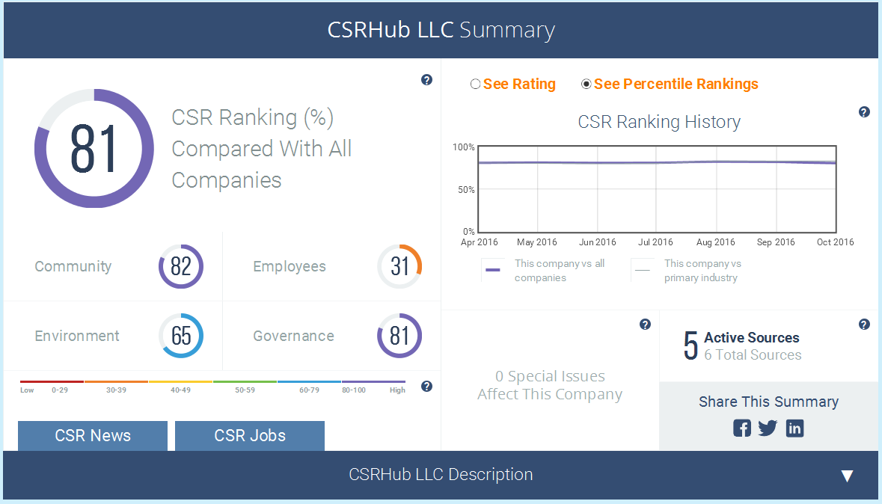Screen dimensions: 882x504
Task: Click the Employees score circle 31
Action: 399,267
